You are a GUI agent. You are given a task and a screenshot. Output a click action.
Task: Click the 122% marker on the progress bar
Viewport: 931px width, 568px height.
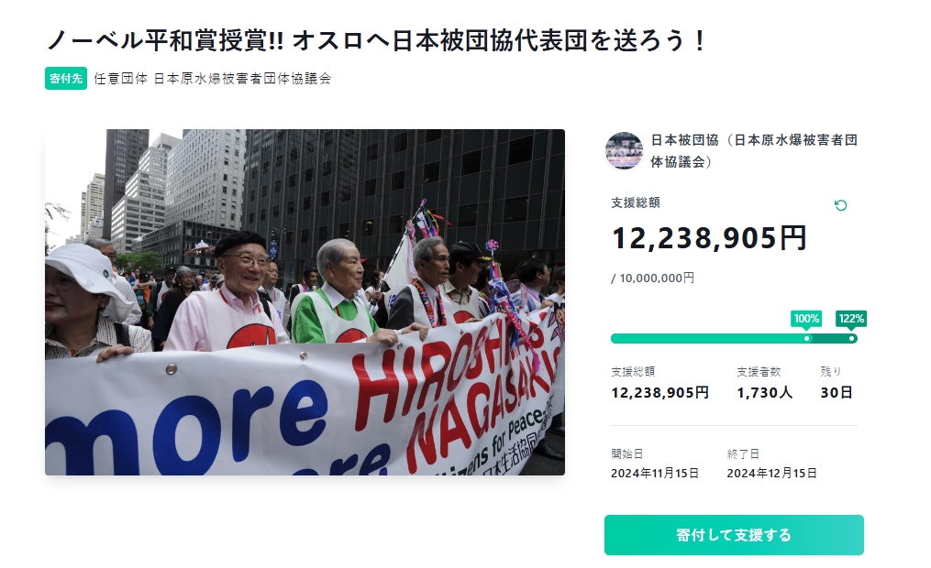pyautogui.click(x=851, y=339)
